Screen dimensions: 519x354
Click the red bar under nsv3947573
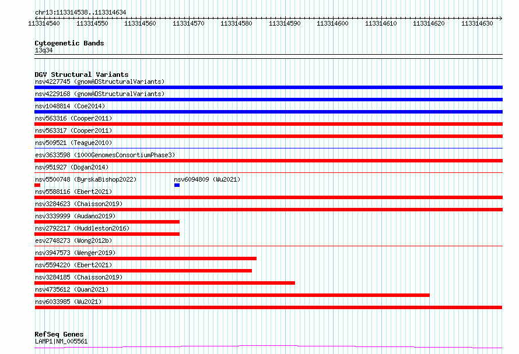145,259
